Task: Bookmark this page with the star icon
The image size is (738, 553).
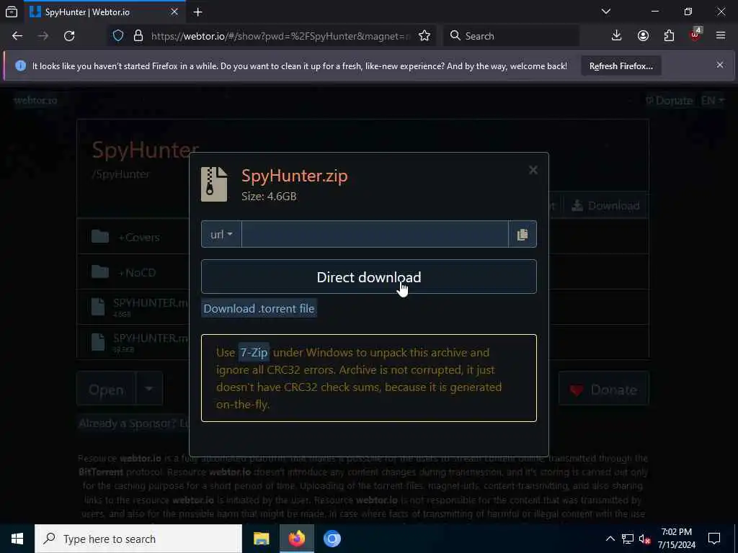Action: [x=424, y=36]
